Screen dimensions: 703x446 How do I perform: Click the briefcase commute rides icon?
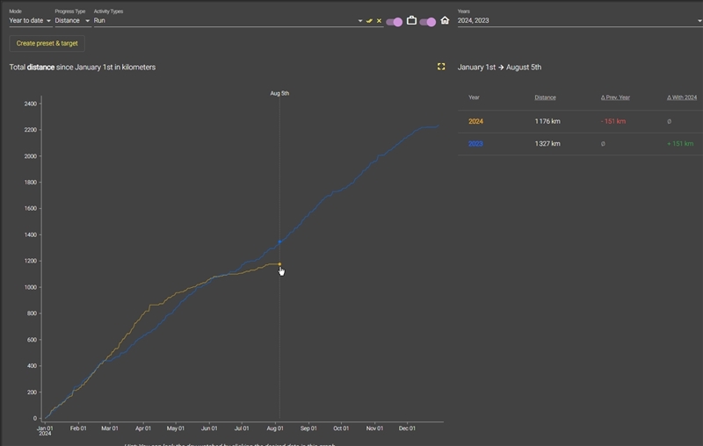pyautogui.click(x=411, y=20)
